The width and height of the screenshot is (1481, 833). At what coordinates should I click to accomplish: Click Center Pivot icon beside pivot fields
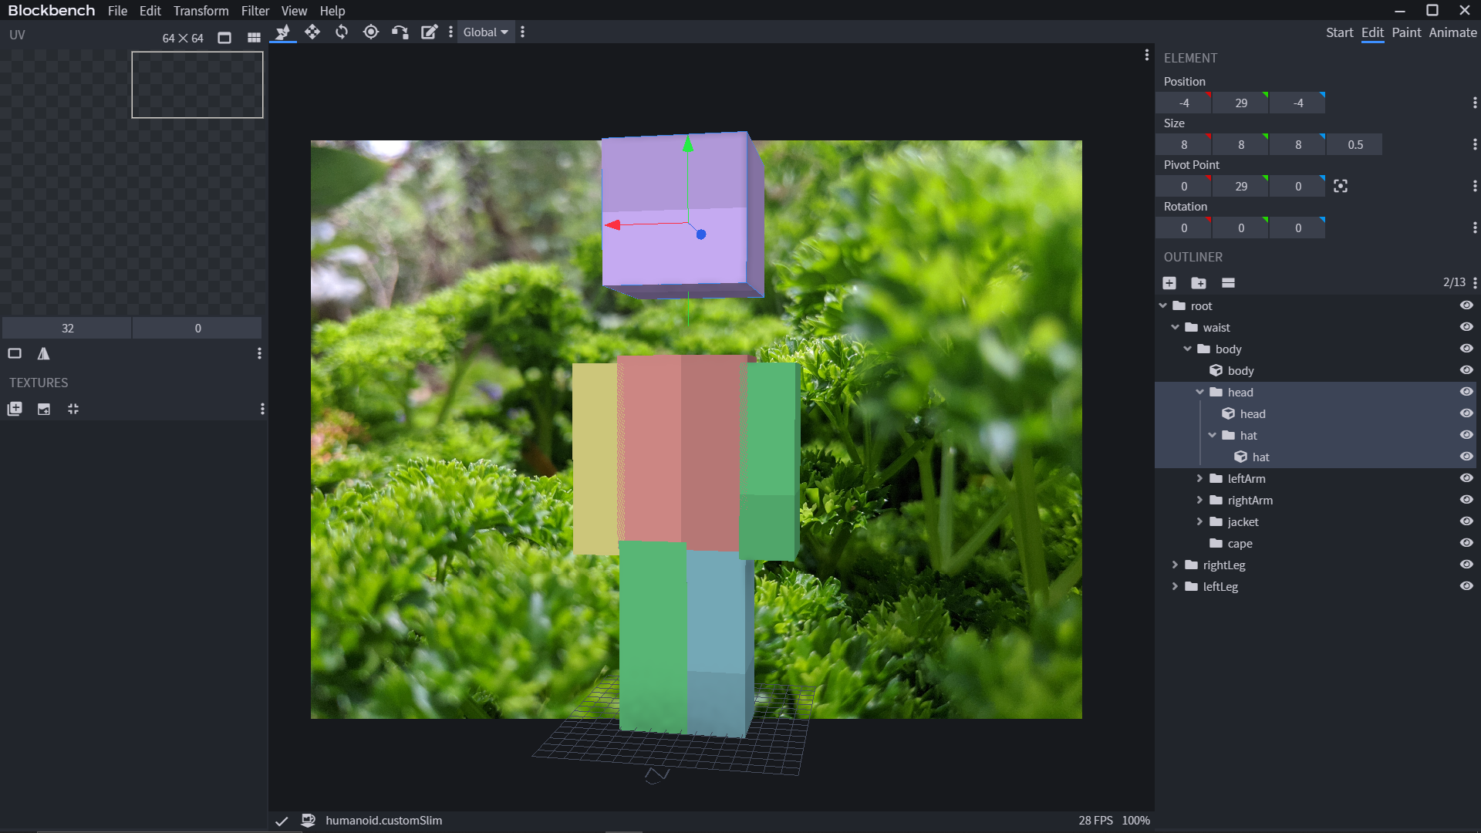1341,186
